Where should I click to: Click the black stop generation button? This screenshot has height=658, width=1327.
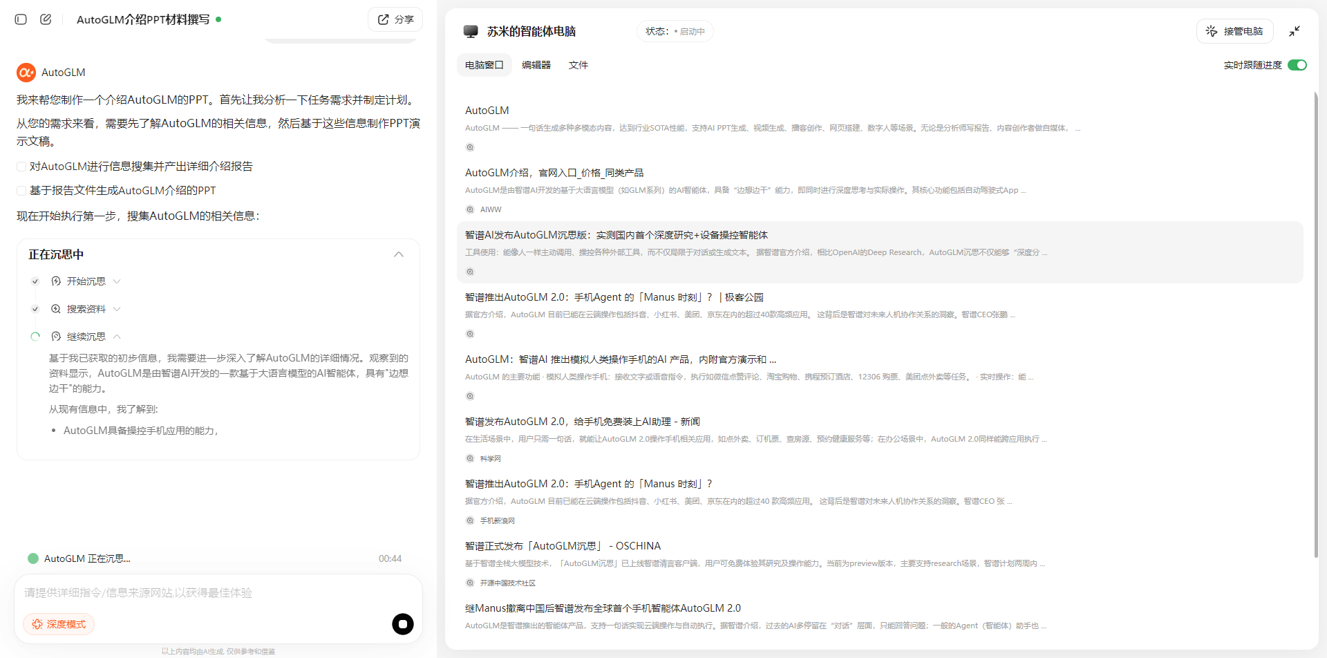(x=403, y=624)
